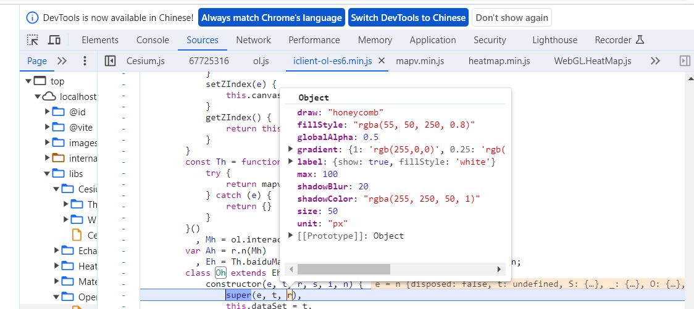Toggle the device toolbar icon
This screenshot has width=694, height=309.
tap(54, 40)
